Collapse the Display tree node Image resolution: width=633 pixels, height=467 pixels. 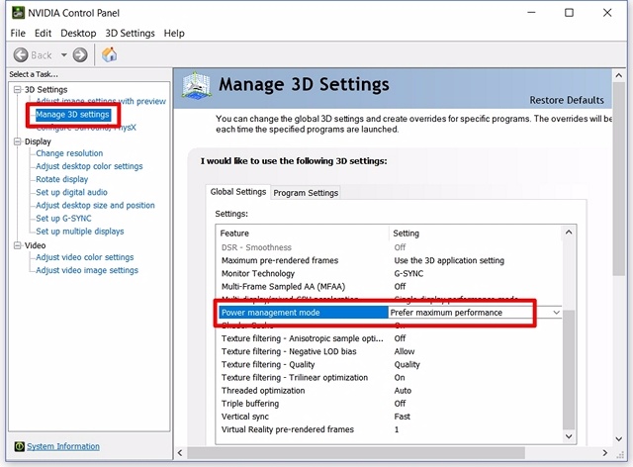click(x=16, y=141)
